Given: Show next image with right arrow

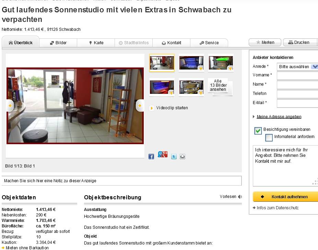Looking at the screenshot, I should click(x=140, y=105).
